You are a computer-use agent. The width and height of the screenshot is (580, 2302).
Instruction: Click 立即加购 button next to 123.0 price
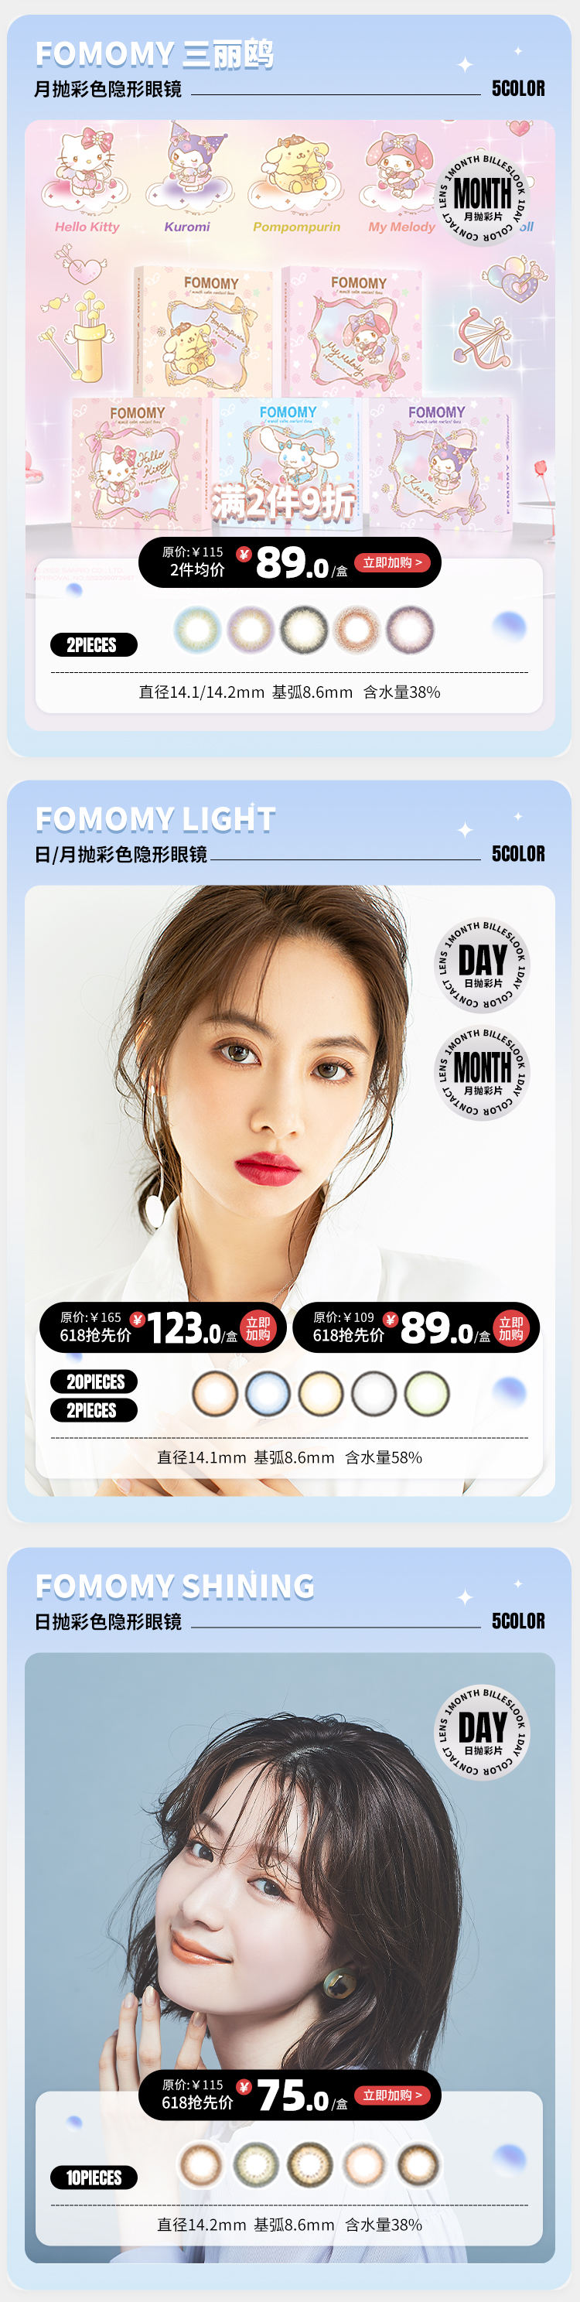coord(258,1328)
